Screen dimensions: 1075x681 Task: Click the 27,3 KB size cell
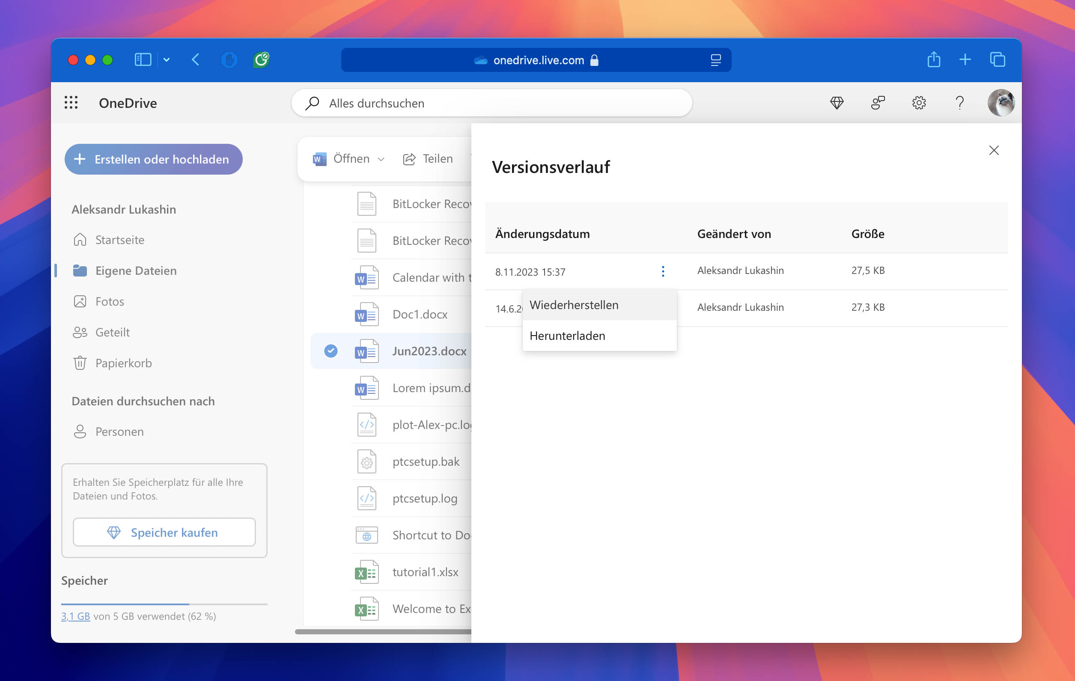[867, 307]
